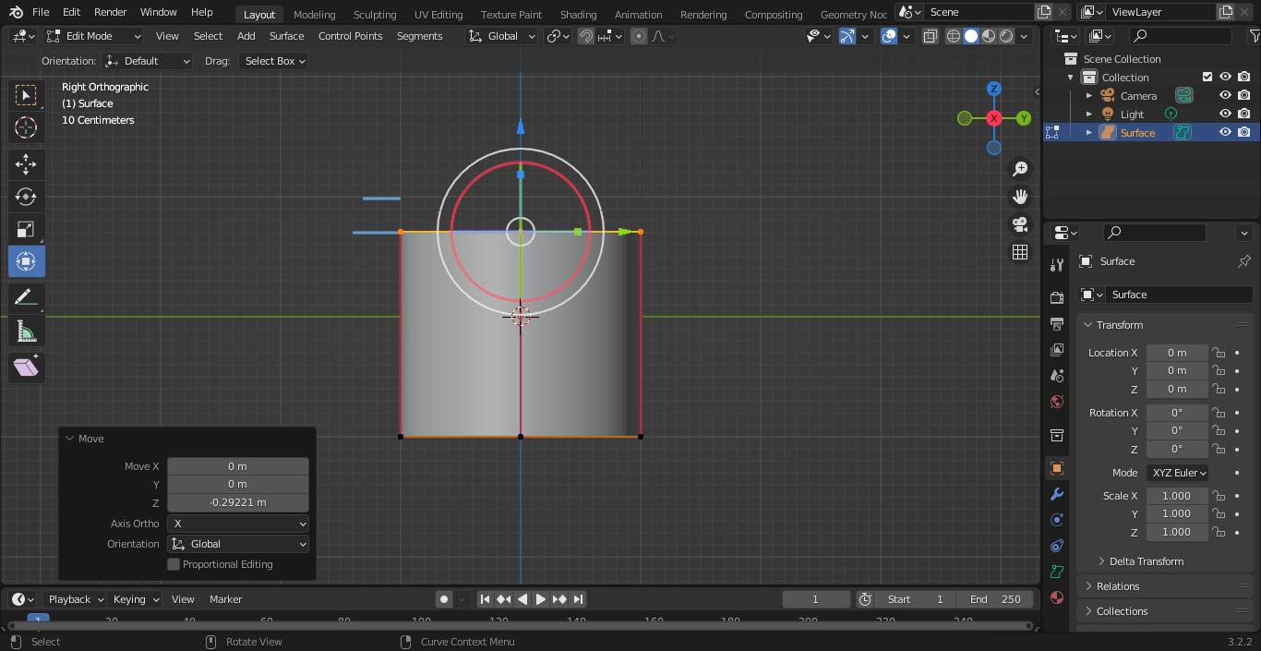Activate the Transform tool in toolbar
Screen dimensions: 1261x651
[26, 261]
